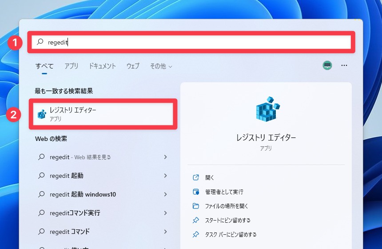Select the regedit 起動 suggestion

102,176
